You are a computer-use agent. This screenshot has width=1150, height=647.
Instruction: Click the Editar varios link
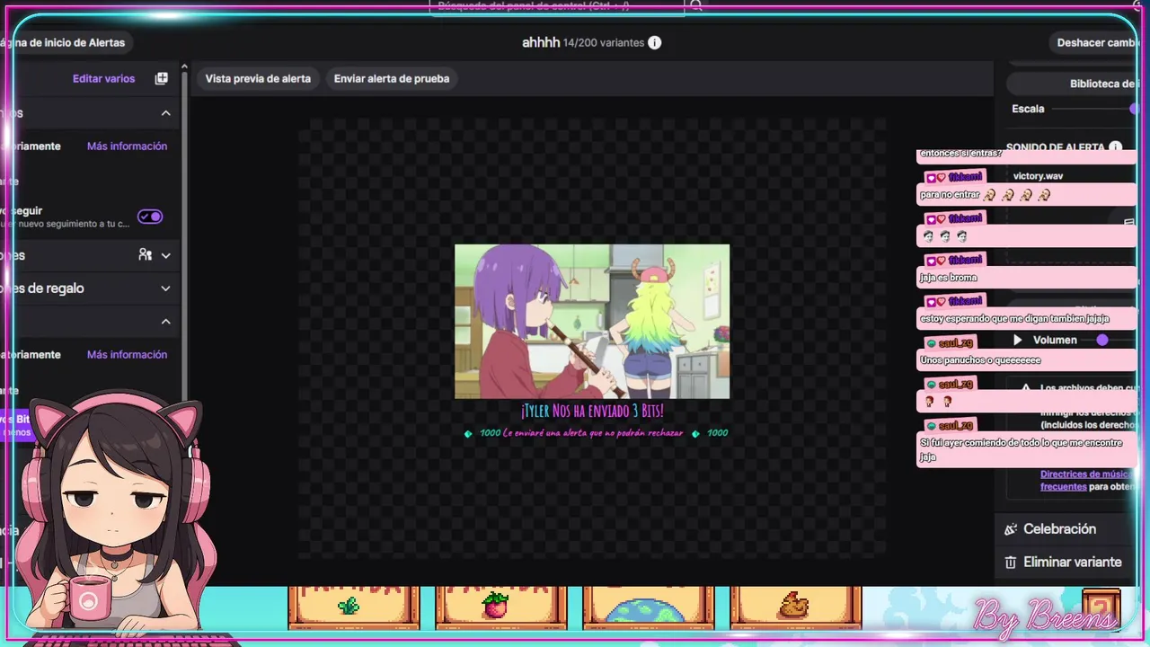pyautogui.click(x=103, y=78)
